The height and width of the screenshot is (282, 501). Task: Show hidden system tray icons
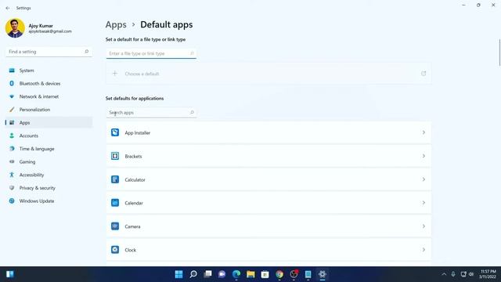[x=444, y=274]
